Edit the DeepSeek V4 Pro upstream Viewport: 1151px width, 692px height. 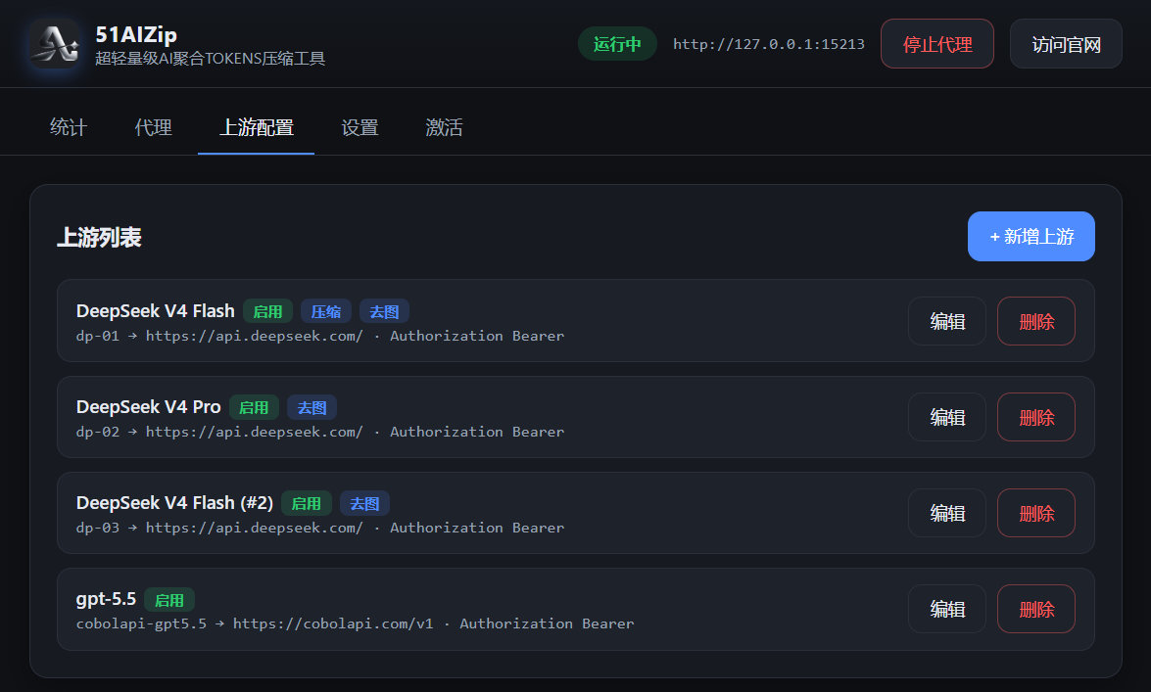click(947, 417)
